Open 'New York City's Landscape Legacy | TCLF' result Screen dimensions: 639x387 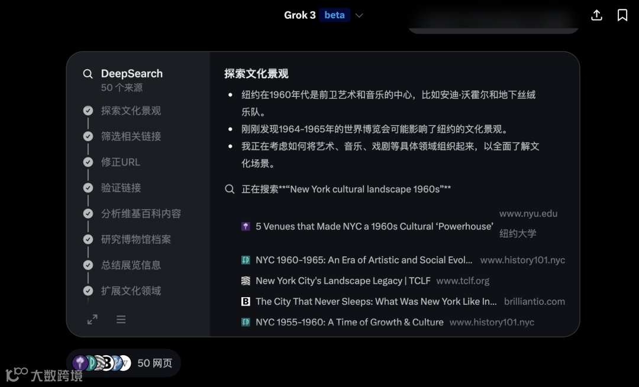point(343,281)
